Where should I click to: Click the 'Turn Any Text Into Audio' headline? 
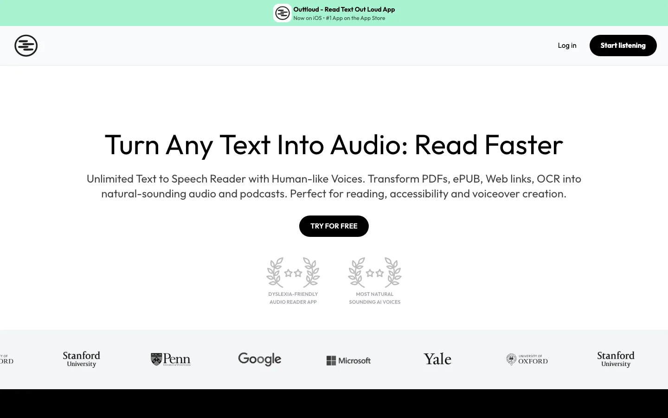pos(334,145)
